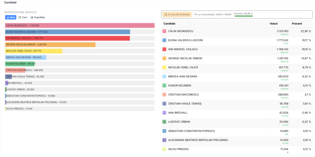Click Elena-Valerica Lasconi's blue color swatch

[x=164, y=40]
